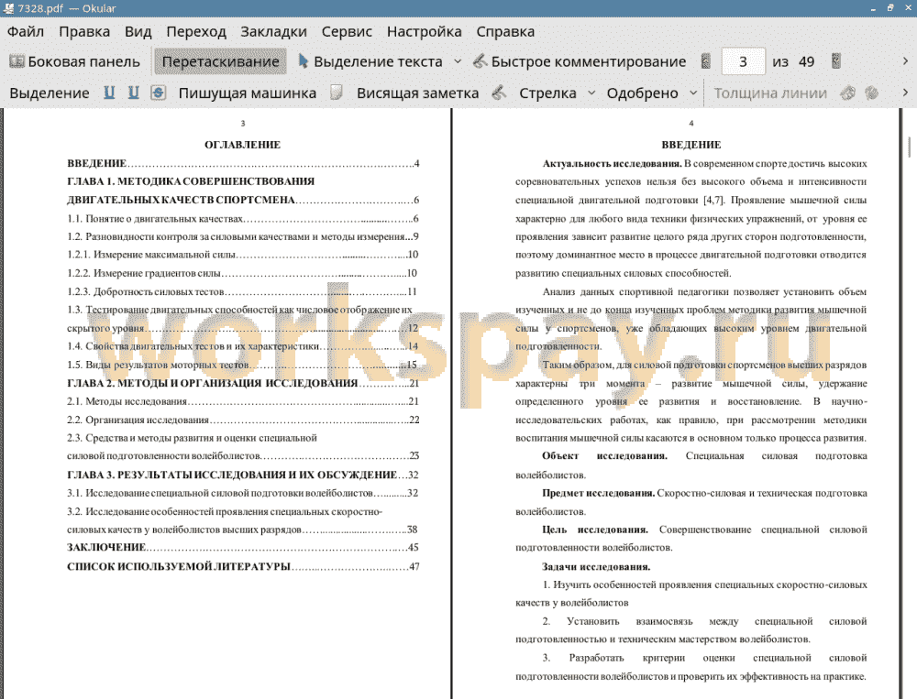Click the ОГЛАВЛЕНИЕ heading on the left page
Image resolution: width=917 pixels, height=699 pixels.
tap(243, 145)
